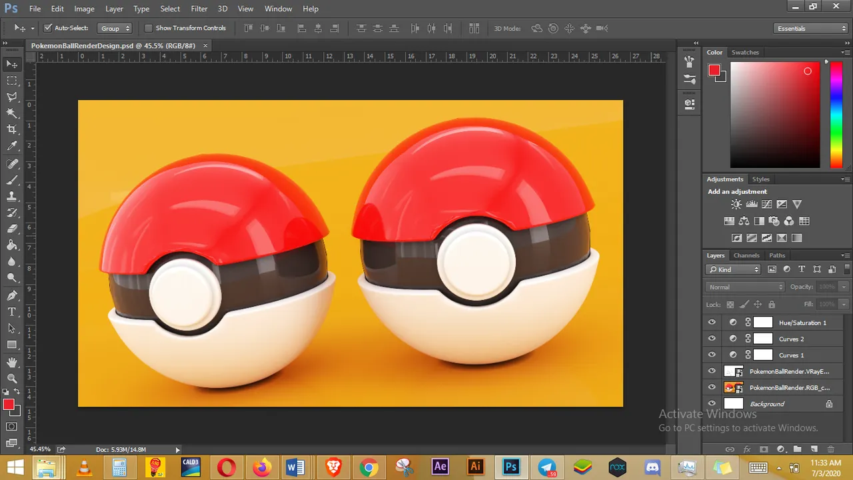Open the Adjustments panel flyout menu
The width and height of the screenshot is (853, 480).
point(846,179)
